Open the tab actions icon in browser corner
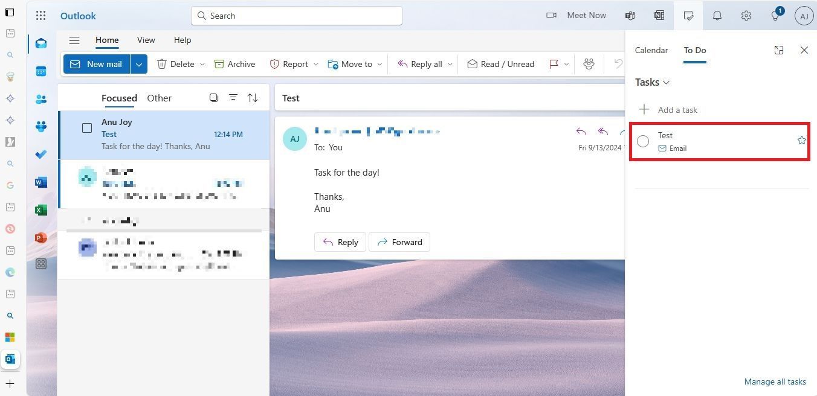817x396 pixels. click(10, 12)
